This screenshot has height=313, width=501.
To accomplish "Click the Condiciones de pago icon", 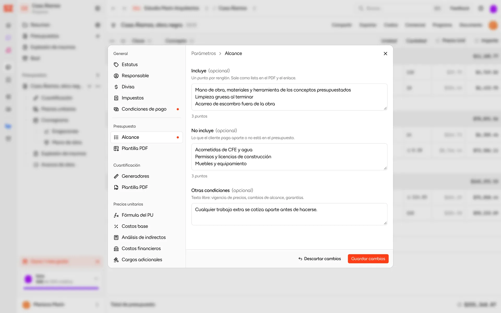I will pyautogui.click(x=116, y=109).
